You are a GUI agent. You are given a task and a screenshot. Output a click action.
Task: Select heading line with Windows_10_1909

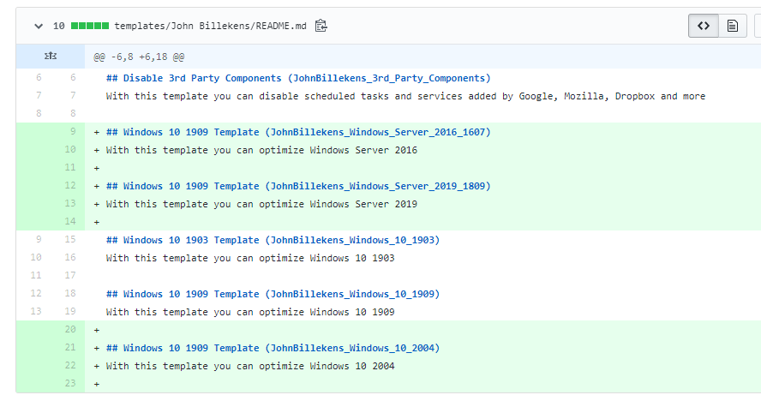(x=273, y=294)
